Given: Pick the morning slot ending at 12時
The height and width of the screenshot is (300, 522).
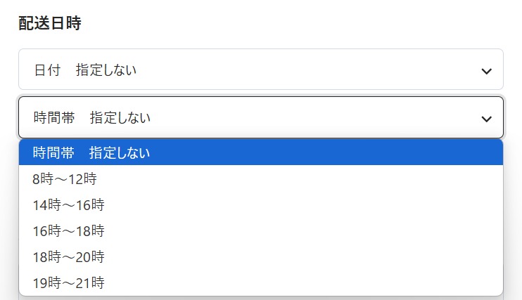Looking at the screenshot, I should (65, 178).
